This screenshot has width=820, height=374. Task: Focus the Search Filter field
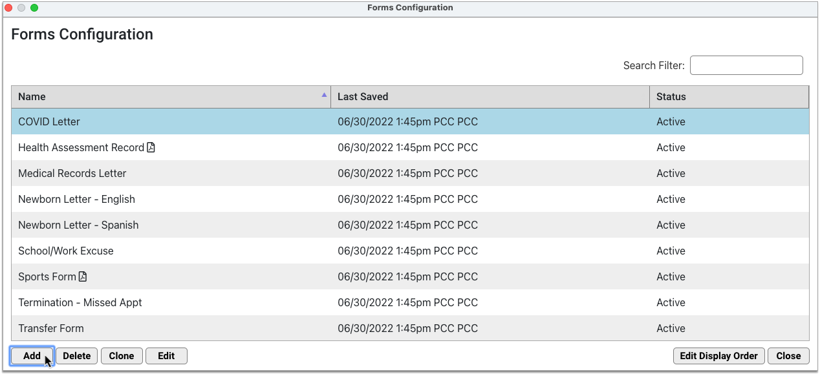point(746,65)
